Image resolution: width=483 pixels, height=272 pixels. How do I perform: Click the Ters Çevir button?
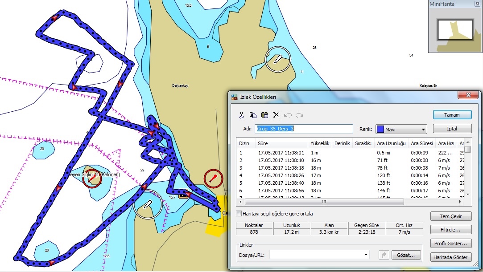450,216
